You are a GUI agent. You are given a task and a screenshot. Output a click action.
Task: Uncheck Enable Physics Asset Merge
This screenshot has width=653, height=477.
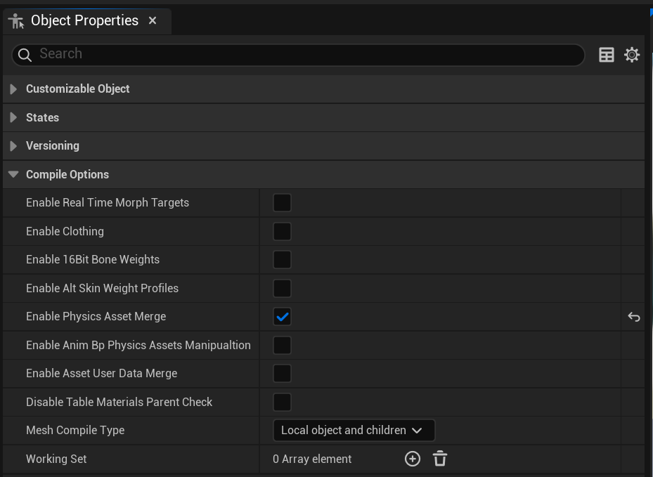click(x=282, y=317)
